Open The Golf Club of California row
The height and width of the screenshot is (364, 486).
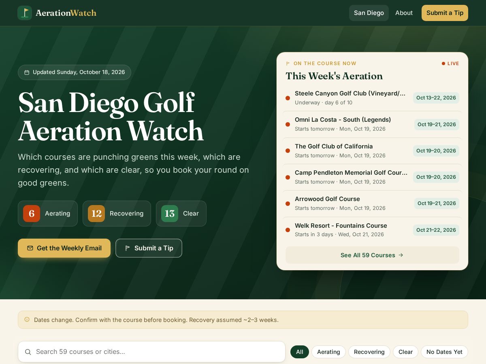tap(372, 150)
